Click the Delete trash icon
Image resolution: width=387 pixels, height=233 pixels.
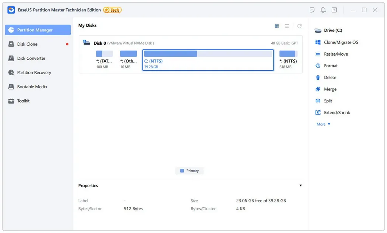coord(318,78)
